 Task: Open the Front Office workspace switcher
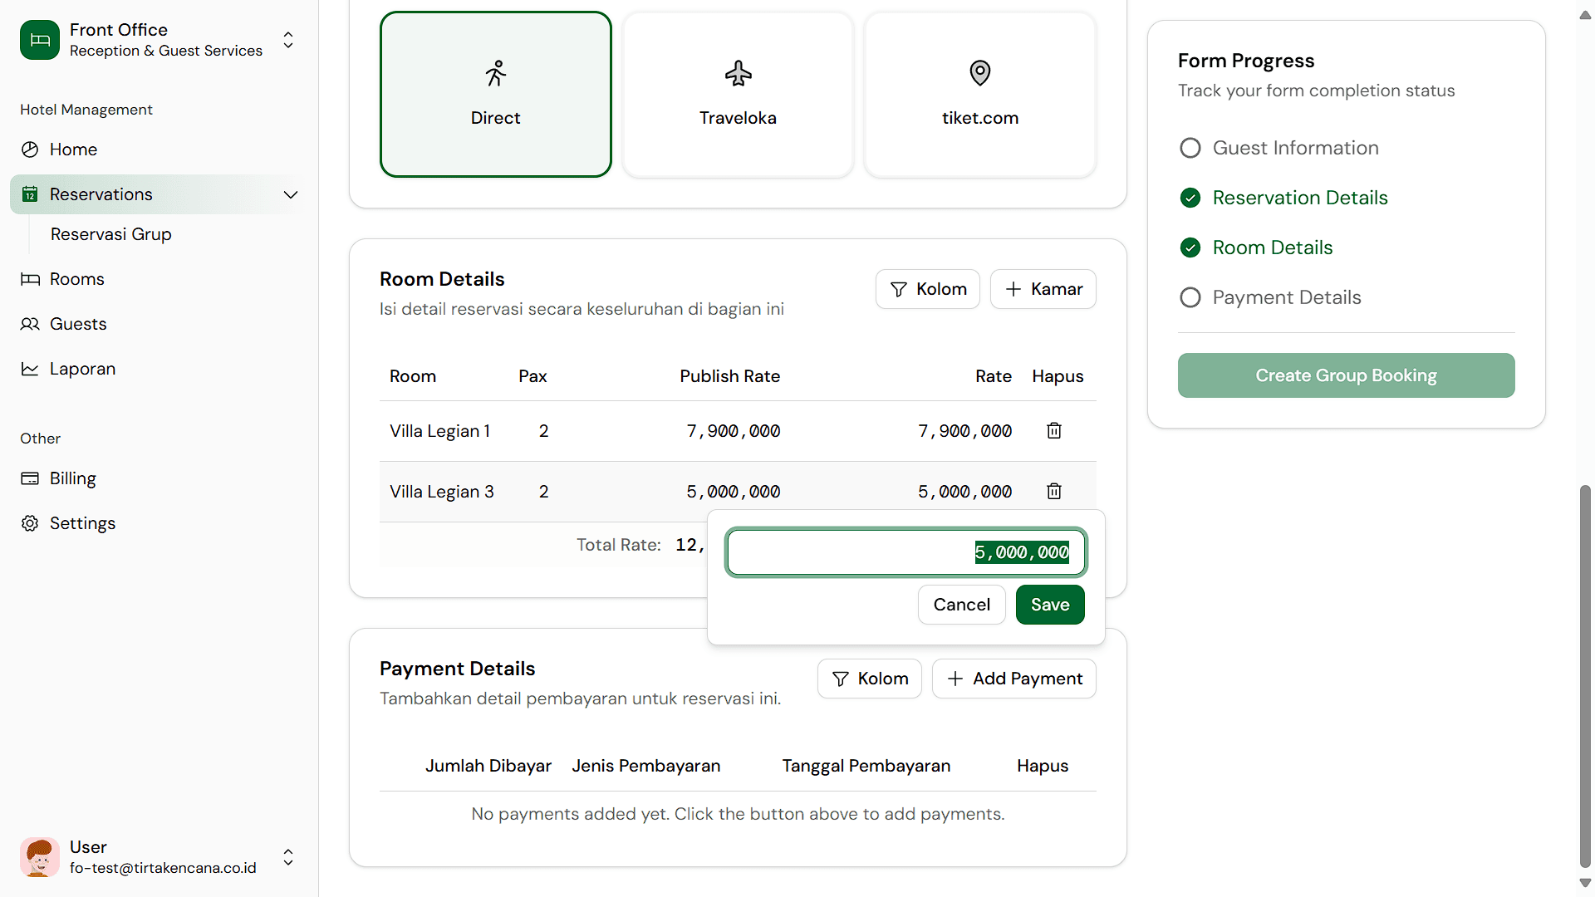pos(288,40)
